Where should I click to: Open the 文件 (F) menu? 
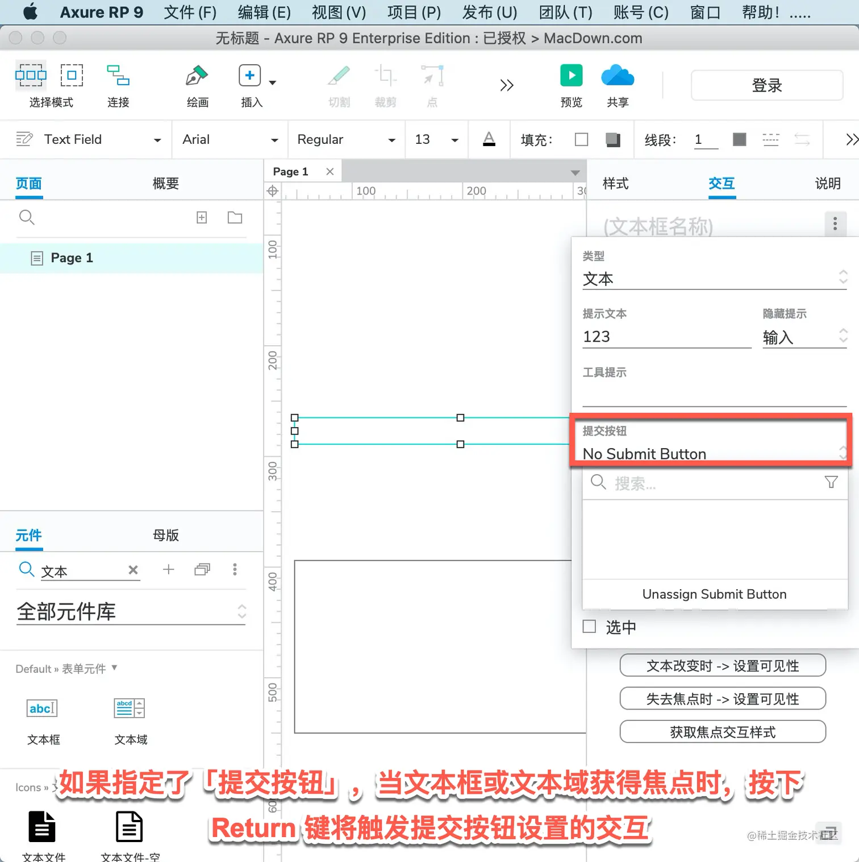190,12
